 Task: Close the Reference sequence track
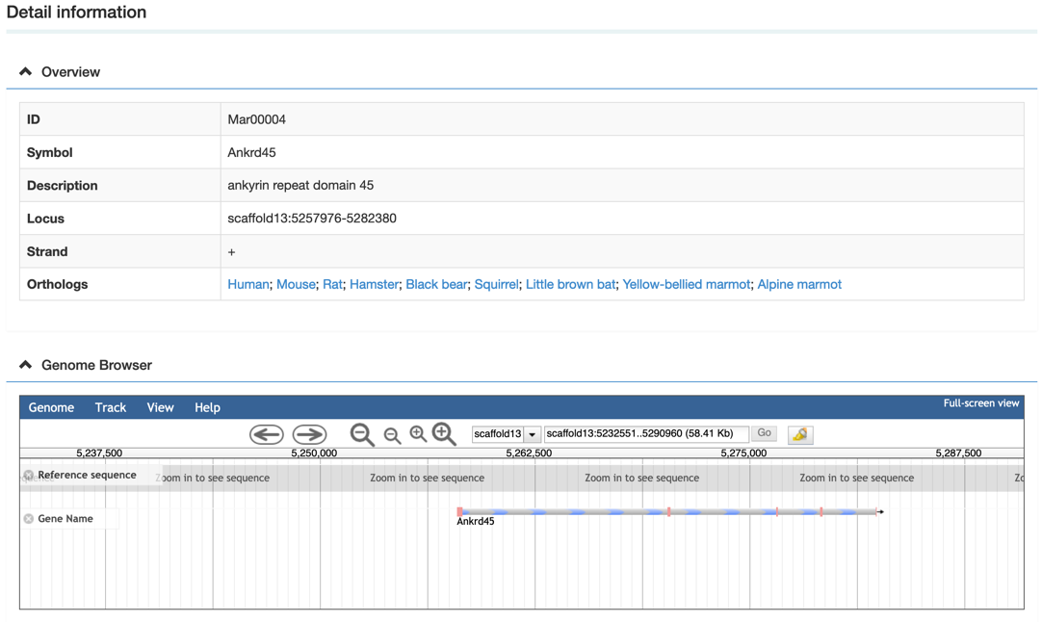(x=29, y=476)
